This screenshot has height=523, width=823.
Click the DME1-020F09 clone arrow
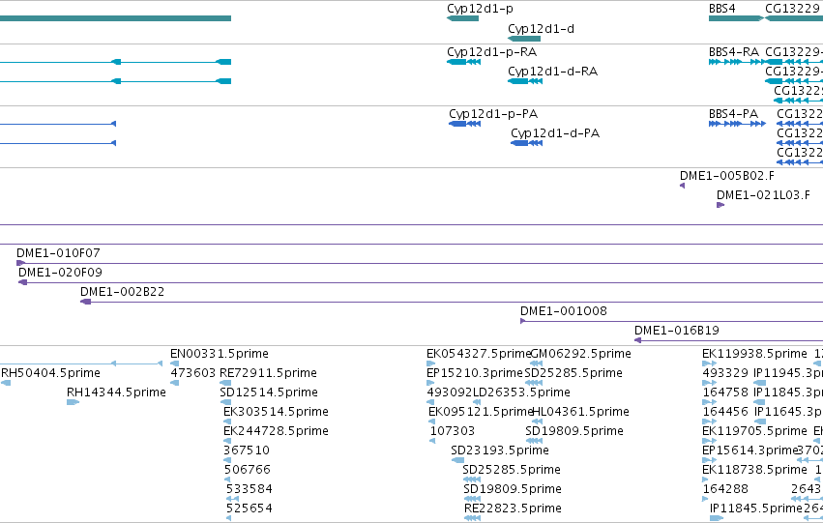tap(22, 282)
